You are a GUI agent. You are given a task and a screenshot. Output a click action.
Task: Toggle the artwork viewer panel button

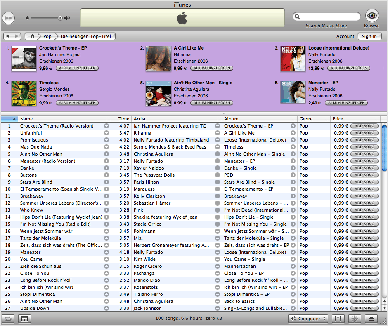point(24,319)
